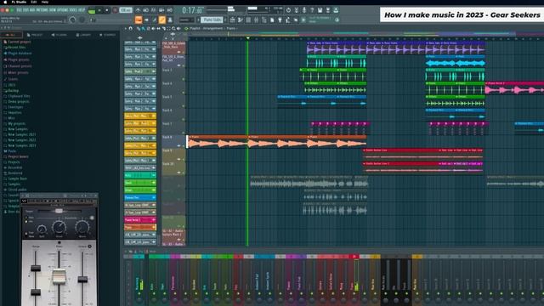The height and width of the screenshot is (306, 544).
Task: Toggle playlist snap magnet icon
Action: pos(130,28)
